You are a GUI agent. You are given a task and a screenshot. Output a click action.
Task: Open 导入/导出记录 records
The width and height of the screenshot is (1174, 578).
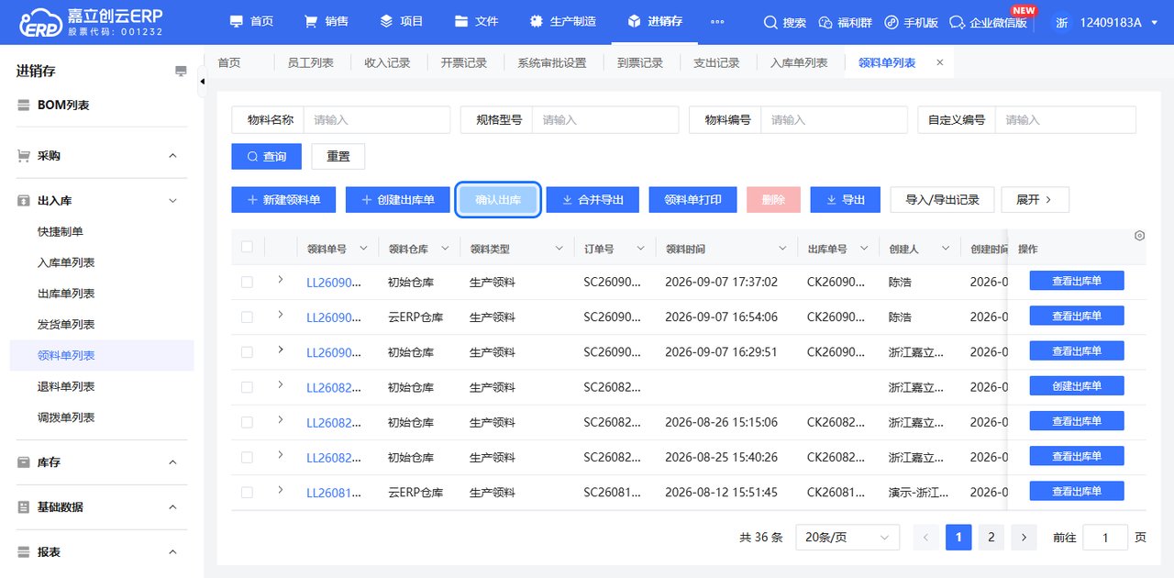(x=942, y=200)
